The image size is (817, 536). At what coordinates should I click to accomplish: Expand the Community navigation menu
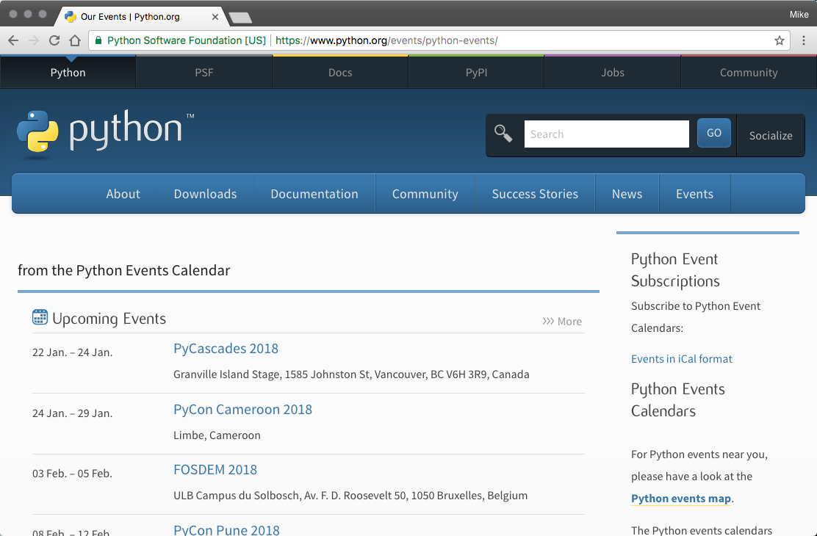[425, 194]
